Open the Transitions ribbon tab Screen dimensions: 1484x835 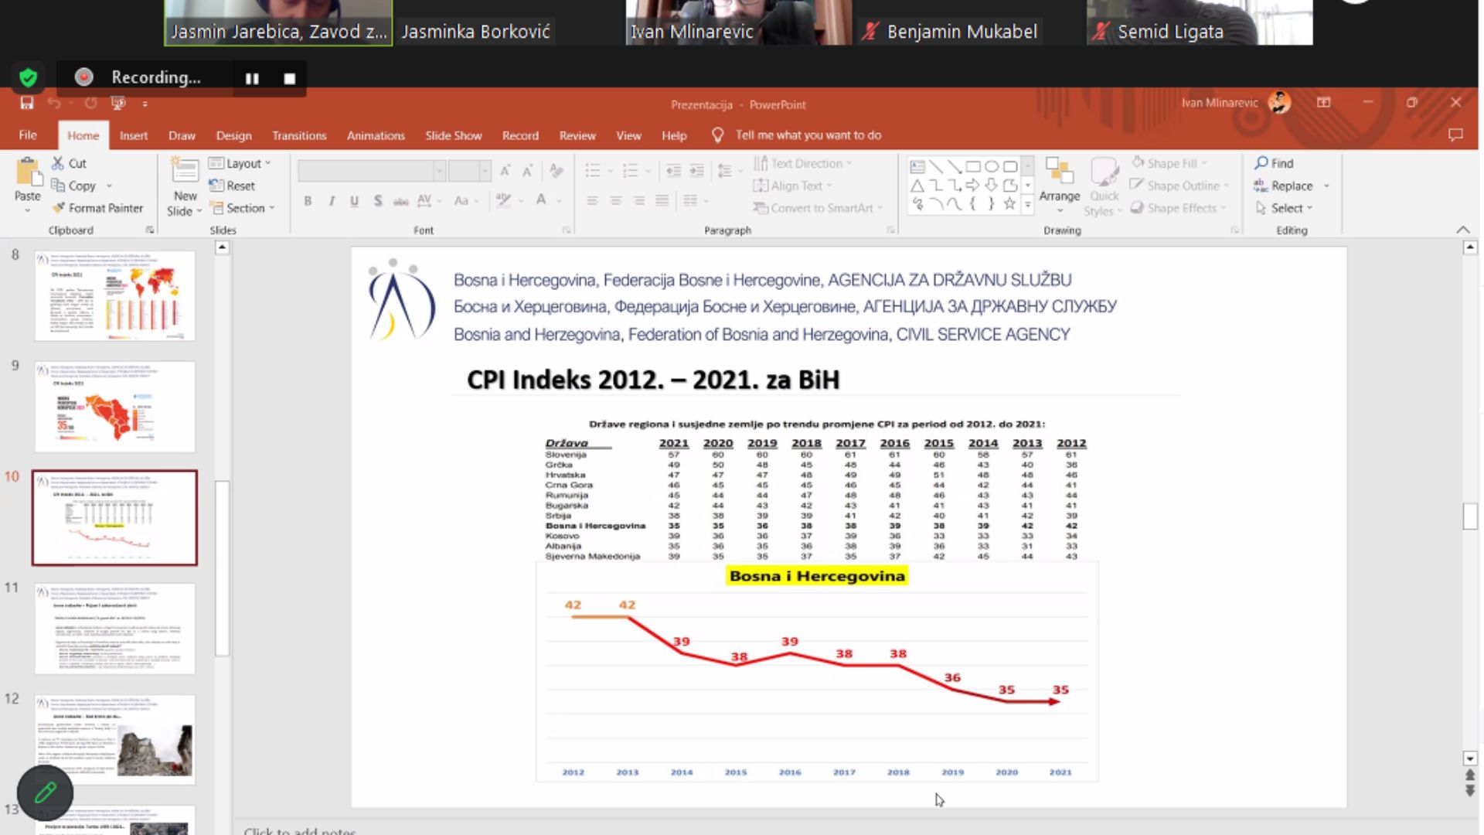[299, 135]
